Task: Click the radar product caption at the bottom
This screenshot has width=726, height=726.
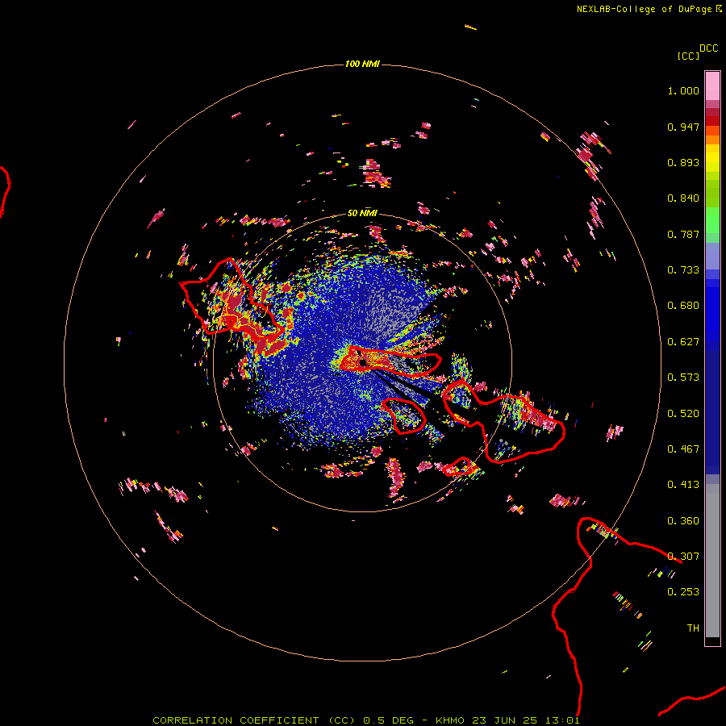Action: click(x=365, y=720)
